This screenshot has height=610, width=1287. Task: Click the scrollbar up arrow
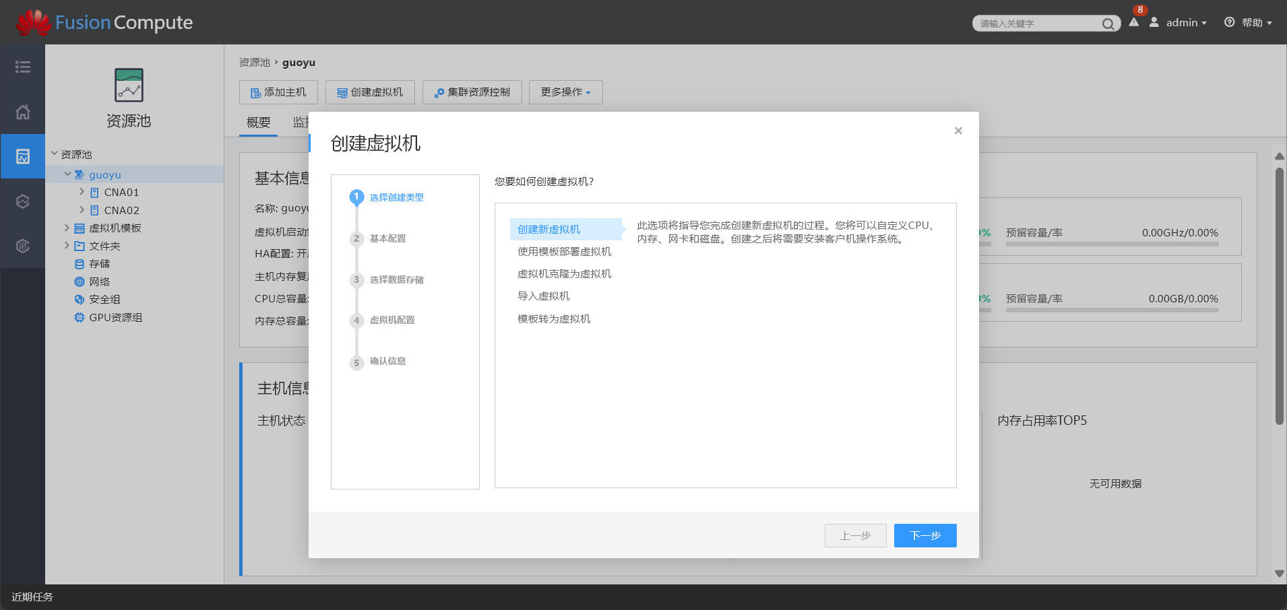[x=1280, y=156]
